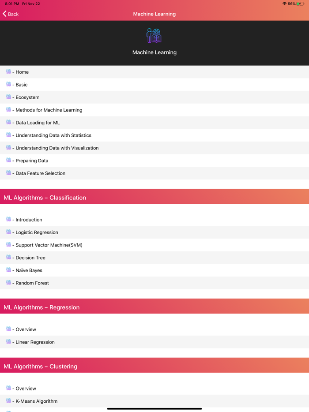The image size is (309, 412).
Task: Open Data Loading for ML
Action: (x=154, y=123)
